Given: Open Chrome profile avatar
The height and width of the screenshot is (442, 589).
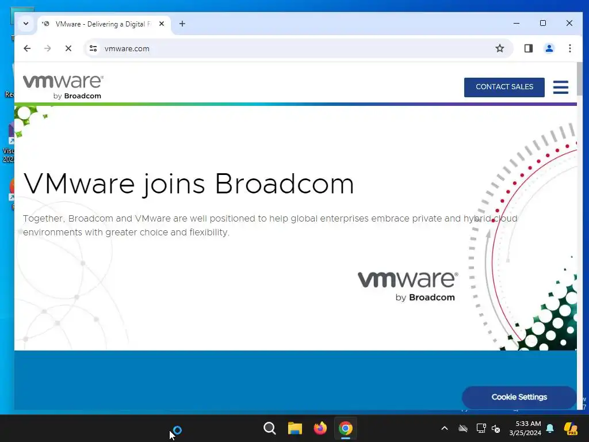Looking at the screenshot, I should coord(549,48).
